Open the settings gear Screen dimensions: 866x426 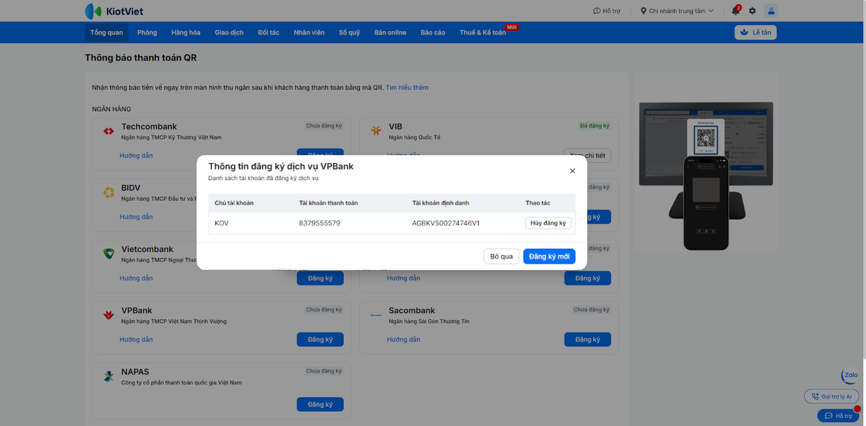pyautogui.click(x=752, y=11)
